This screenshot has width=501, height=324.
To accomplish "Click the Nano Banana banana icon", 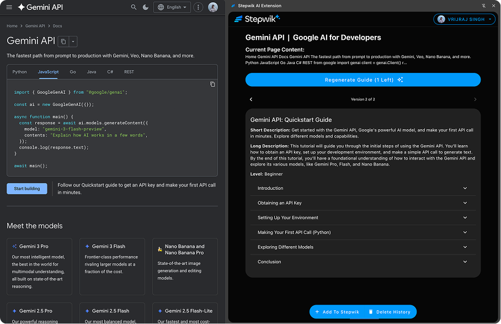I will coord(160,249).
